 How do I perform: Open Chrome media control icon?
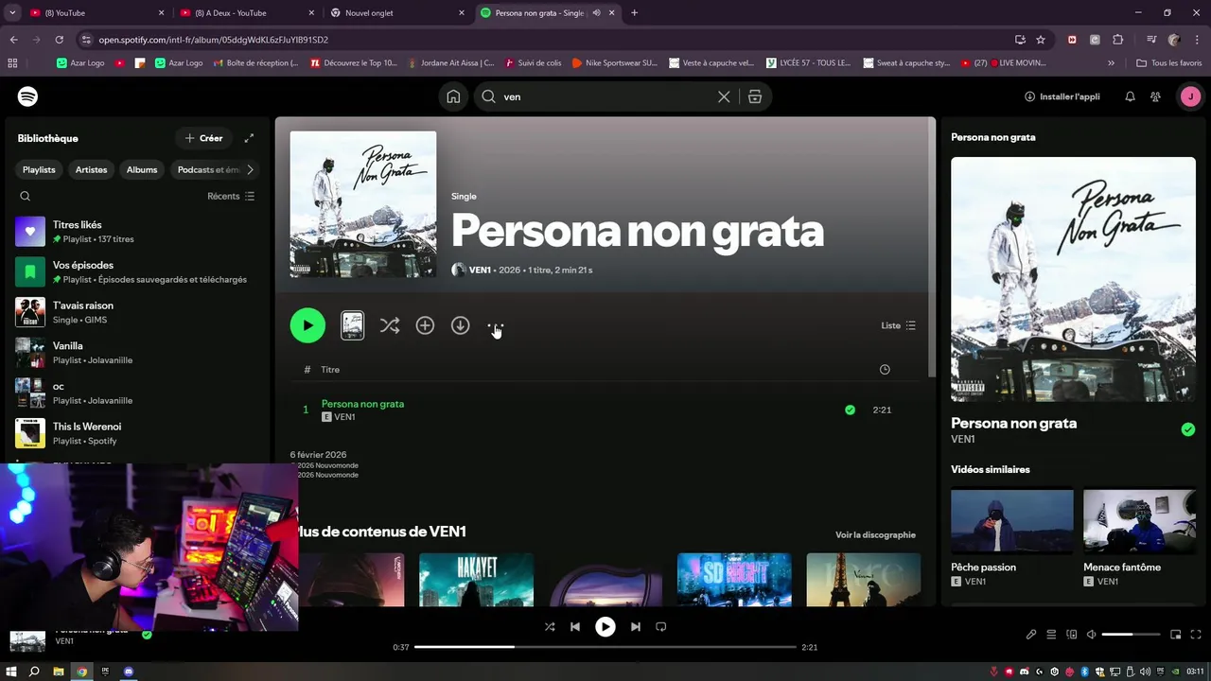click(x=1151, y=40)
